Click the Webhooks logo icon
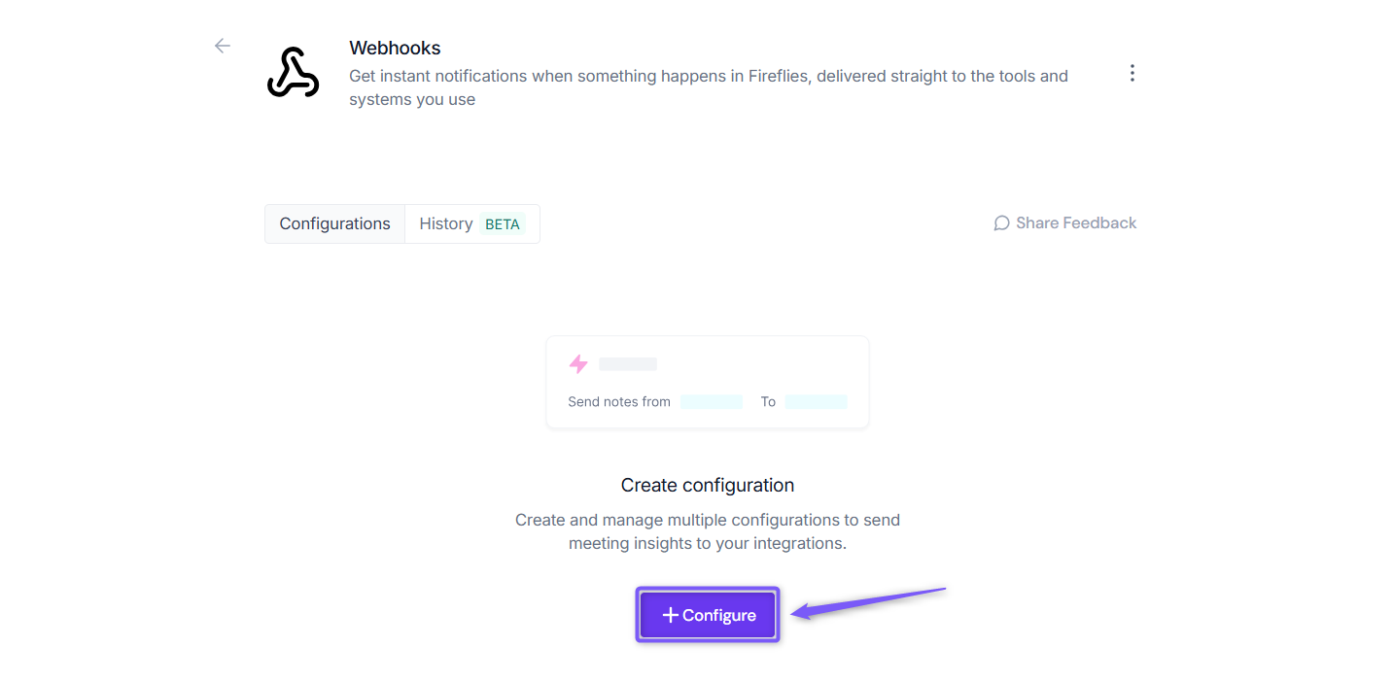1393x681 pixels. coord(293,73)
